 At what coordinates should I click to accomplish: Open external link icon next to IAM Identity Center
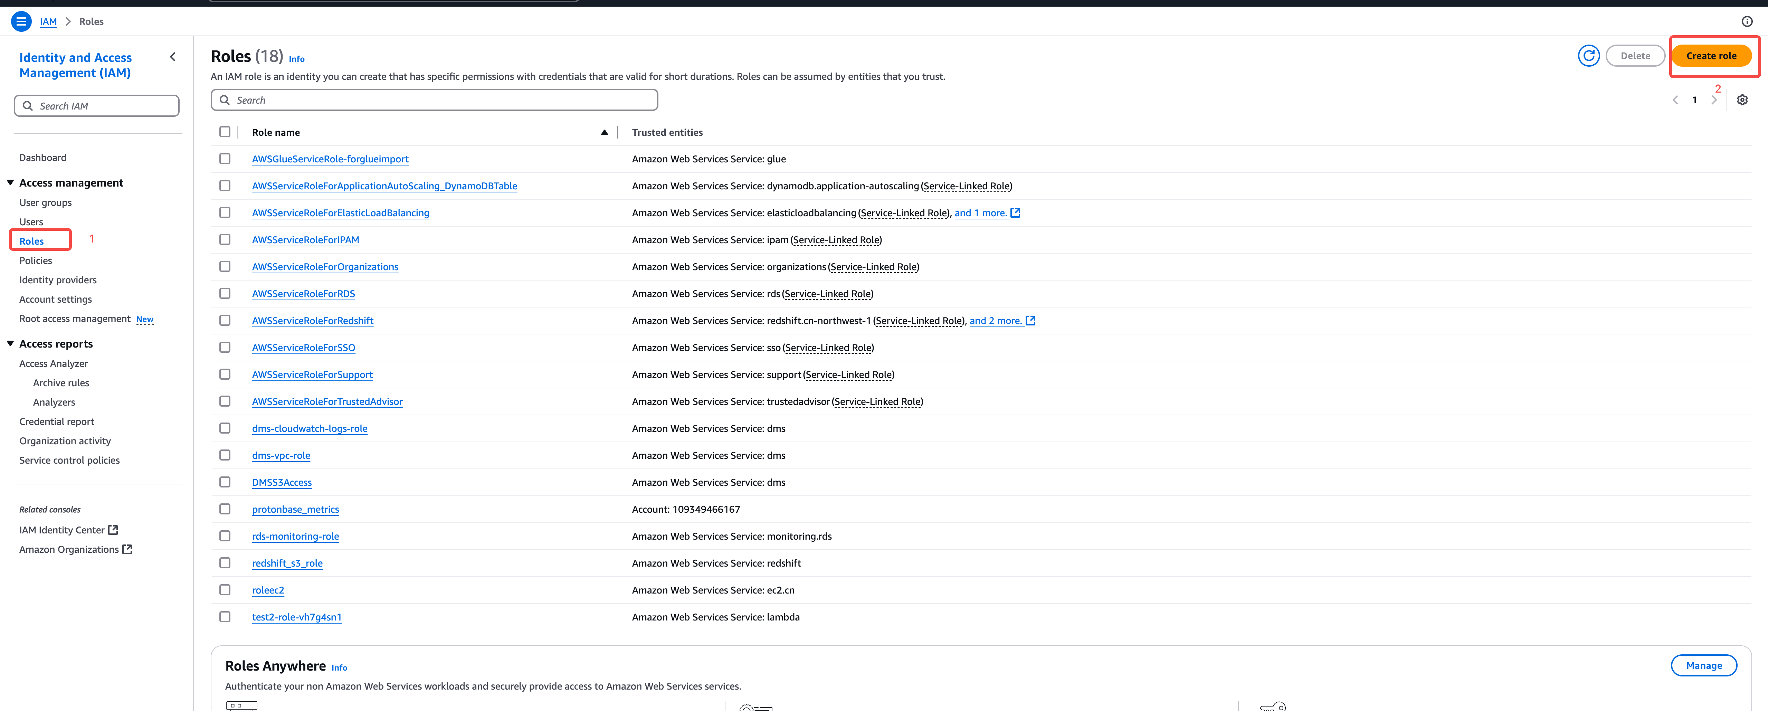coord(114,530)
